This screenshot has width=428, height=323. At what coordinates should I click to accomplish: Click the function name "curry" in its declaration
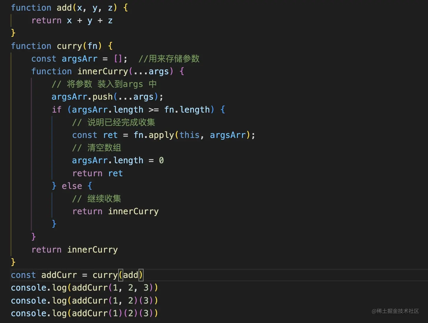point(70,46)
